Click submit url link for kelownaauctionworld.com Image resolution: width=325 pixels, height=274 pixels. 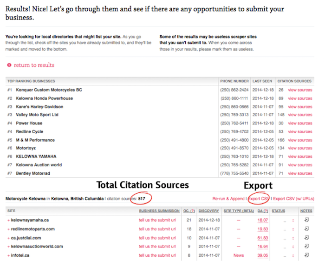coord(157,247)
